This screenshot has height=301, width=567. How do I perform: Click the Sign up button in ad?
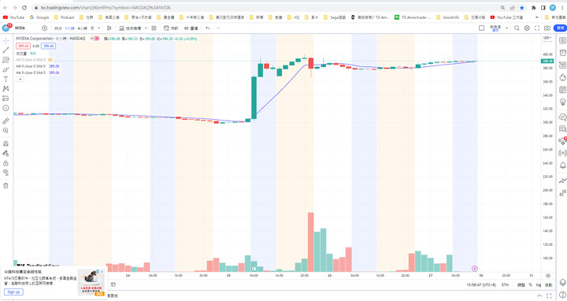[13, 292]
